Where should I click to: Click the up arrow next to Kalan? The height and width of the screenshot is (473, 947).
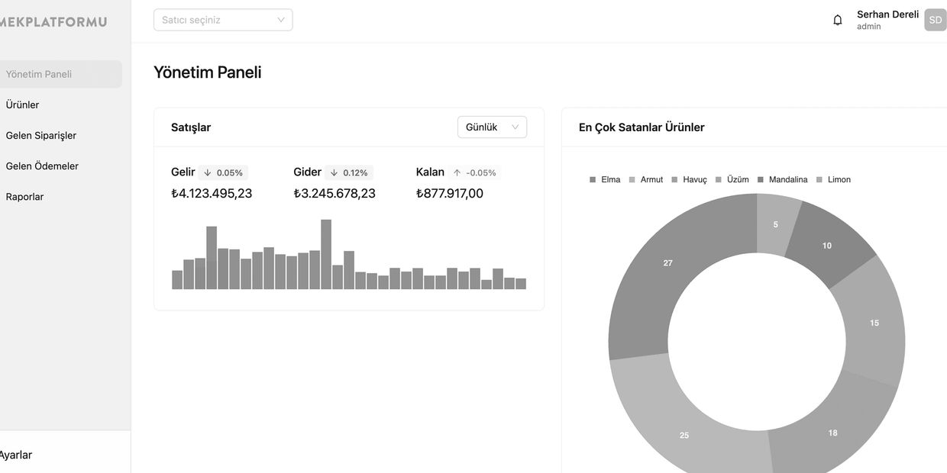click(x=457, y=173)
